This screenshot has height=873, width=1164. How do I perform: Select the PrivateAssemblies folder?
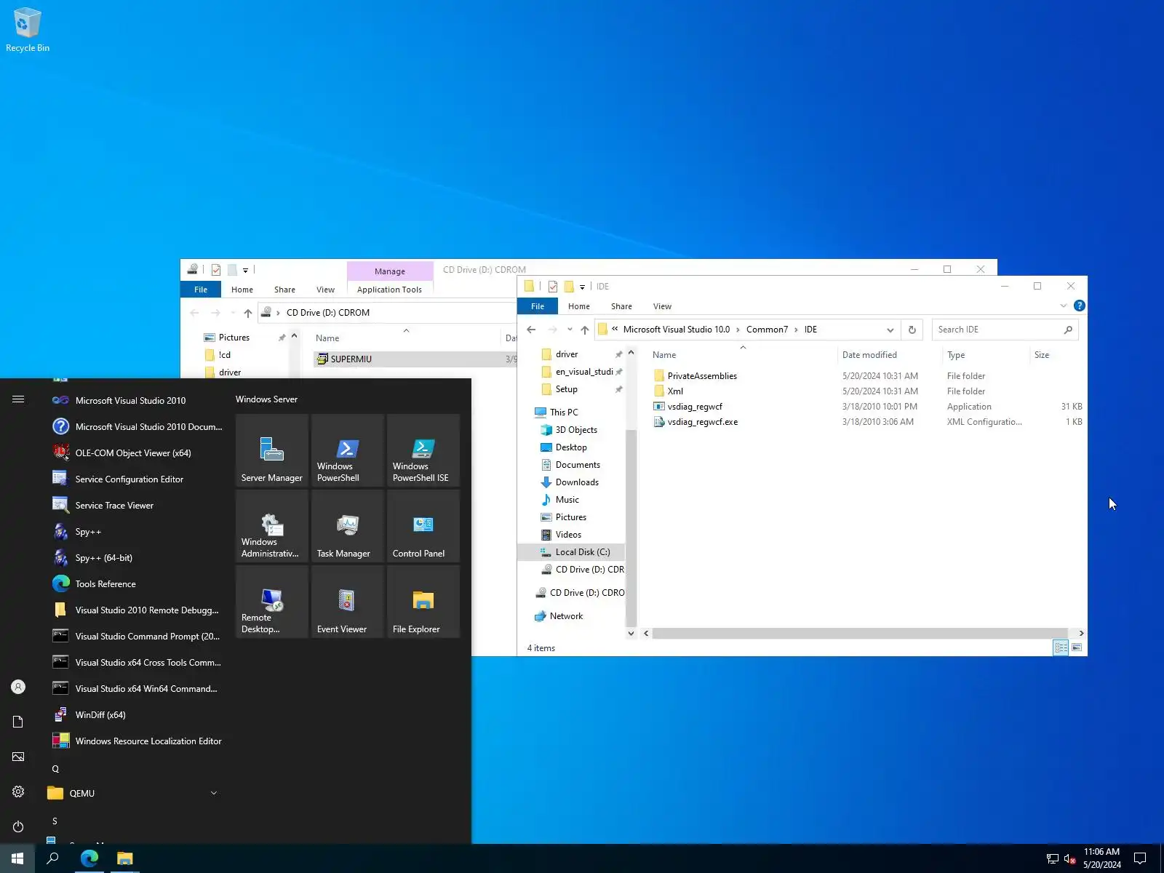(x=702, y=376)
